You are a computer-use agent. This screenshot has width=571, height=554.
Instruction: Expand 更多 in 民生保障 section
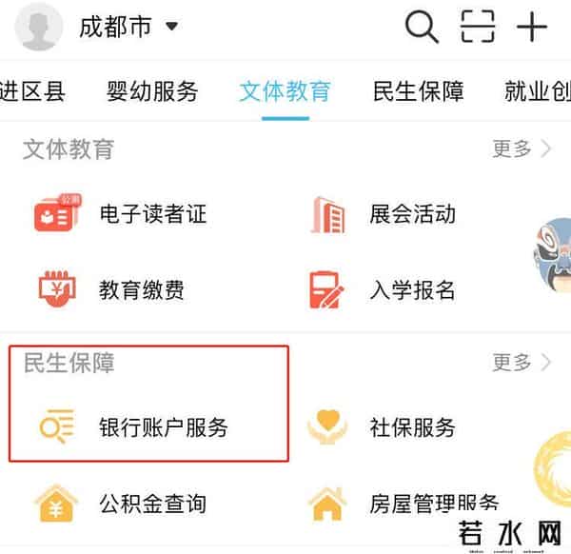tap(522, 363)
